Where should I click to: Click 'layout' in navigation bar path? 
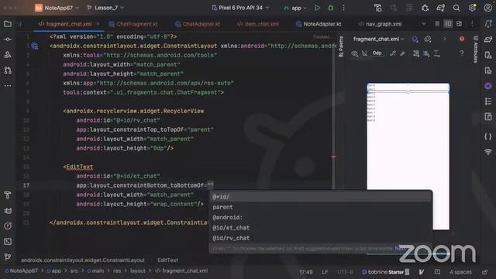click(x=138, y=271)
